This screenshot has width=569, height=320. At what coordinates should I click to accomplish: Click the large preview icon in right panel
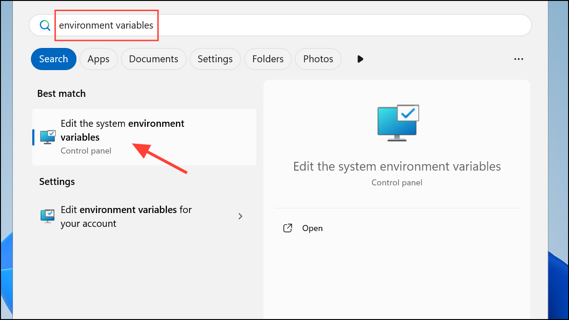click(397, 122)
